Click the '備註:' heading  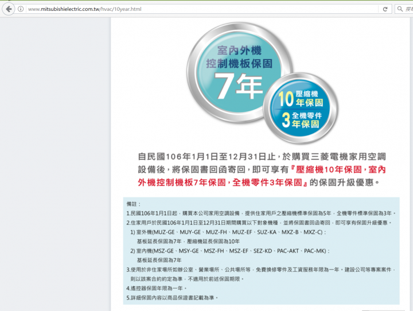(x=134, y=204)
